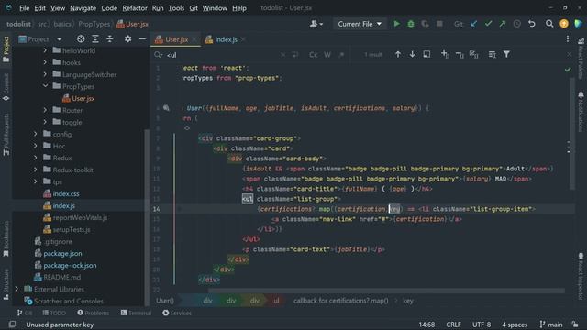The height and width of the screenshot is (330, 587).
Task: Open Search Everywhere magnifier icon
Action: pyautogui.click(x=549, y=24)
